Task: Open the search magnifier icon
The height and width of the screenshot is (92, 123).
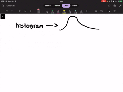Action: pyautogui.click(x=3, y=6)
